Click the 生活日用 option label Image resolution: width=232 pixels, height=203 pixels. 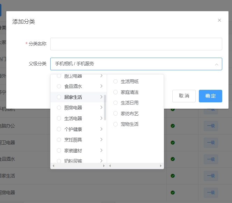click(x=130, y=103)
